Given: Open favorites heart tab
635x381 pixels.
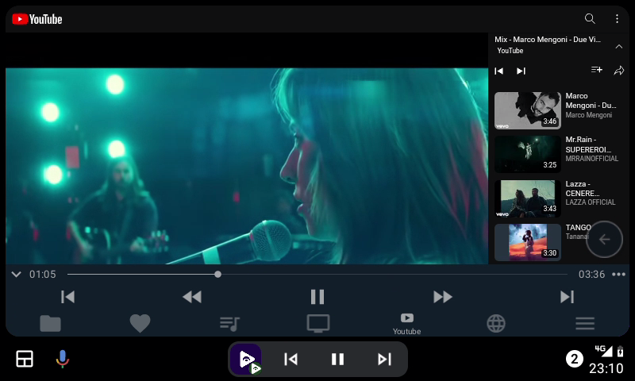Looking at the screenshot, I should (140, 324).
